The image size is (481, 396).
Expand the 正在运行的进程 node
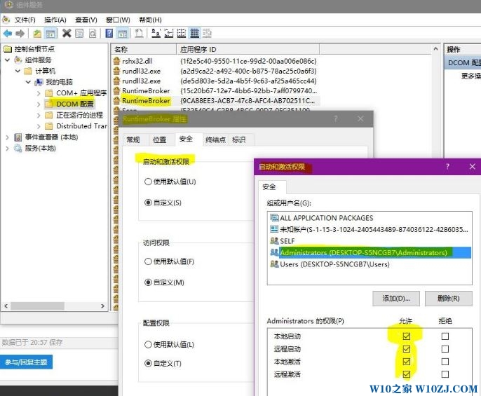pos(39,115)
